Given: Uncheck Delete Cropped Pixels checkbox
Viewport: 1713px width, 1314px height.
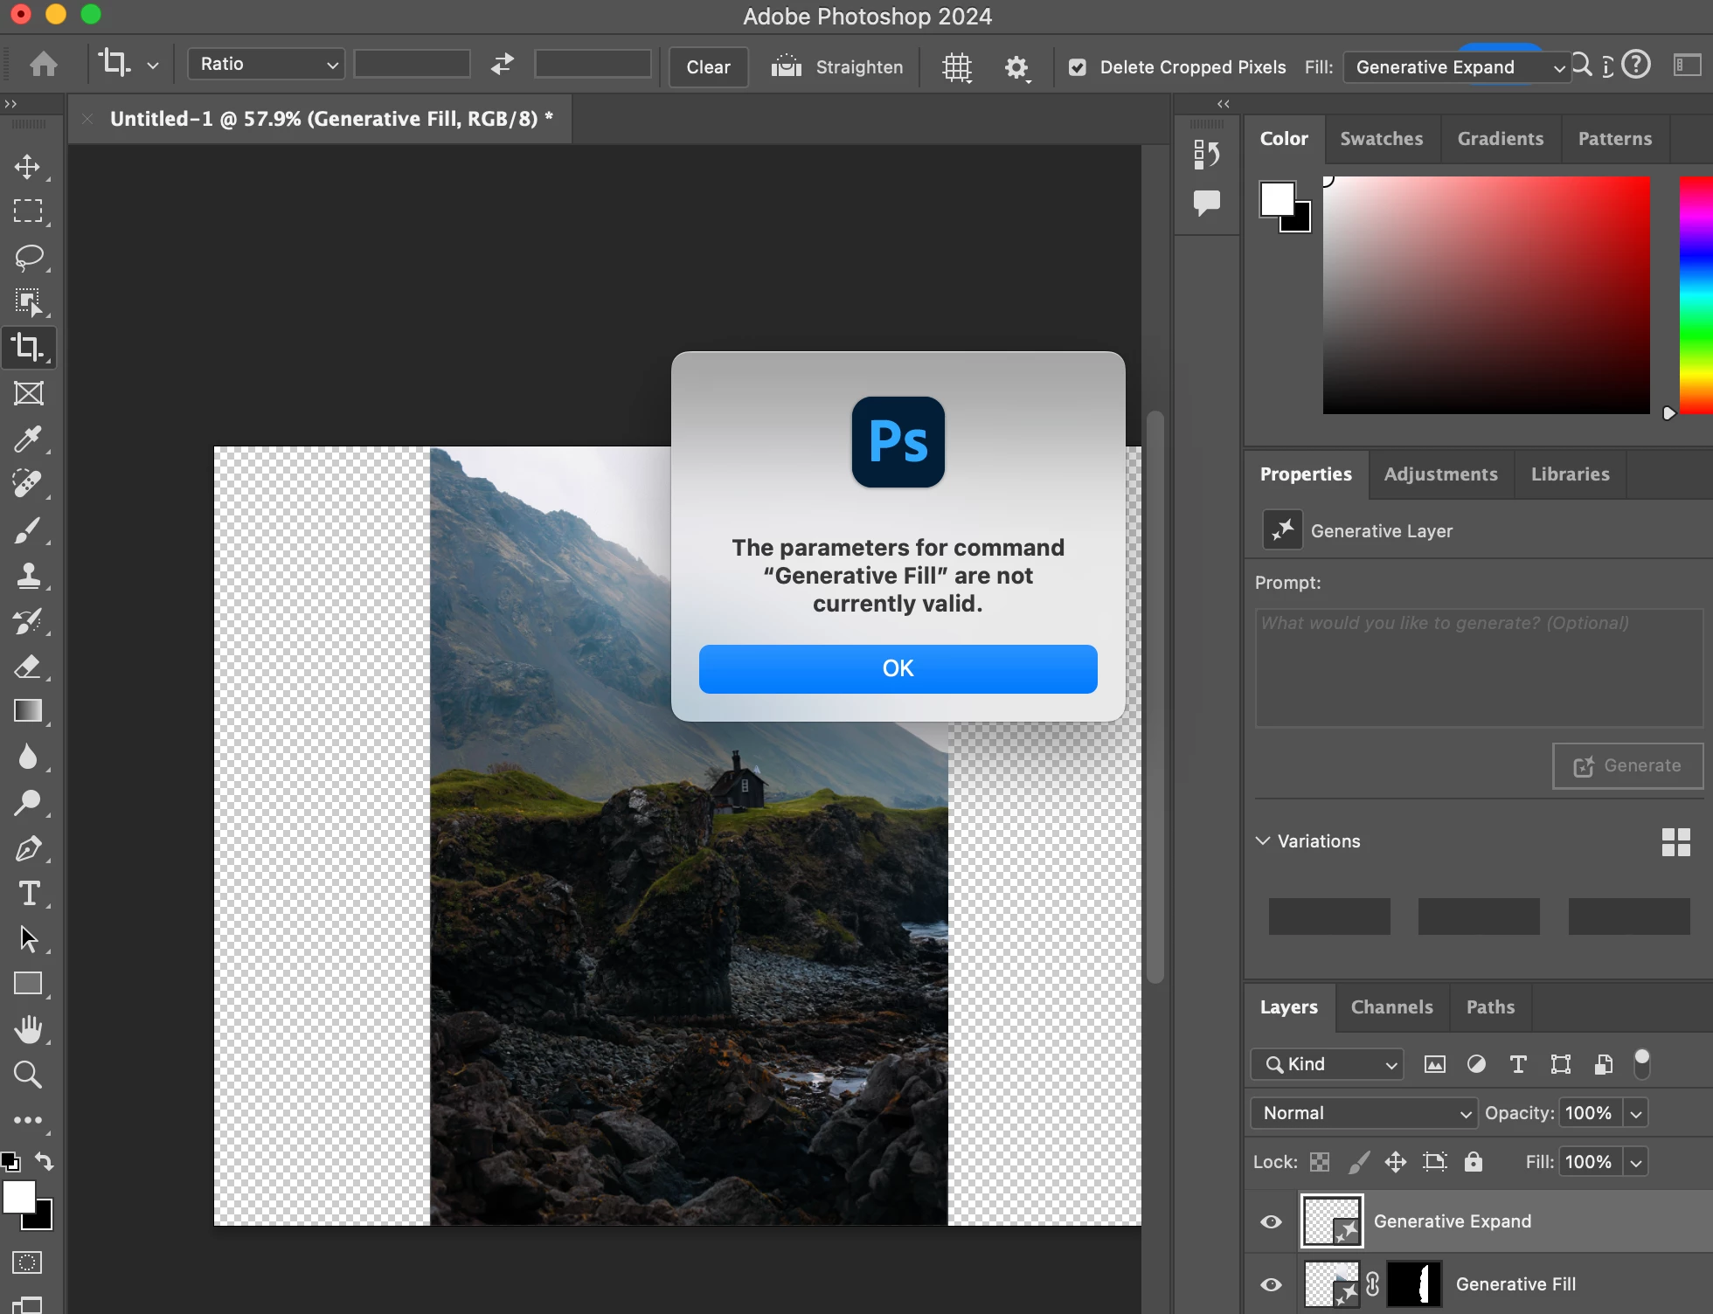Looking at the screenshot, I should point(1078,67).
